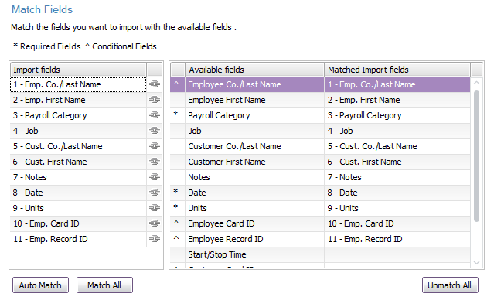The width and height of the screenshot is (494, 307).
Task: Click the Matched Import fields column header
Action: coord(397,70)
